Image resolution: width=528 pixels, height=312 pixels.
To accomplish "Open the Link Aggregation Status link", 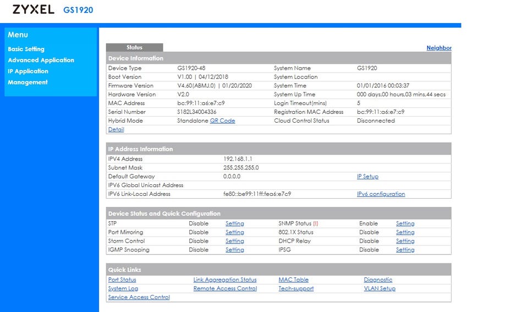I will (x=225, y=280).
